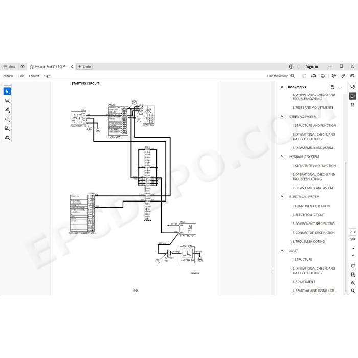Open the STEERING SYSTEM bookmark
Screen dimensions: 358x358
[x=303, y=117]
